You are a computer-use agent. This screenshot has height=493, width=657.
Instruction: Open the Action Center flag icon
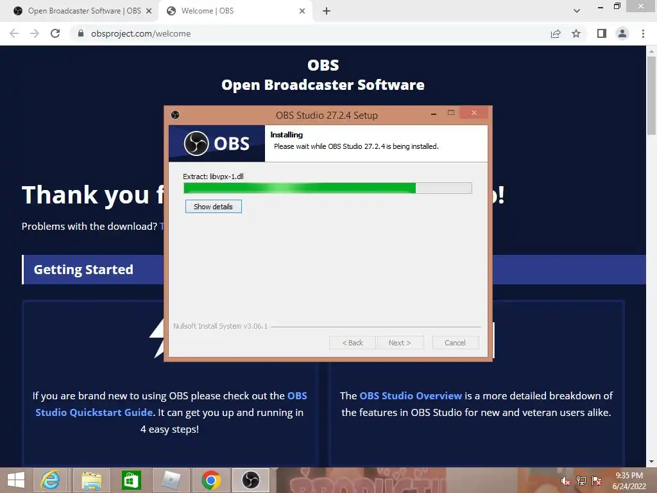597,481
